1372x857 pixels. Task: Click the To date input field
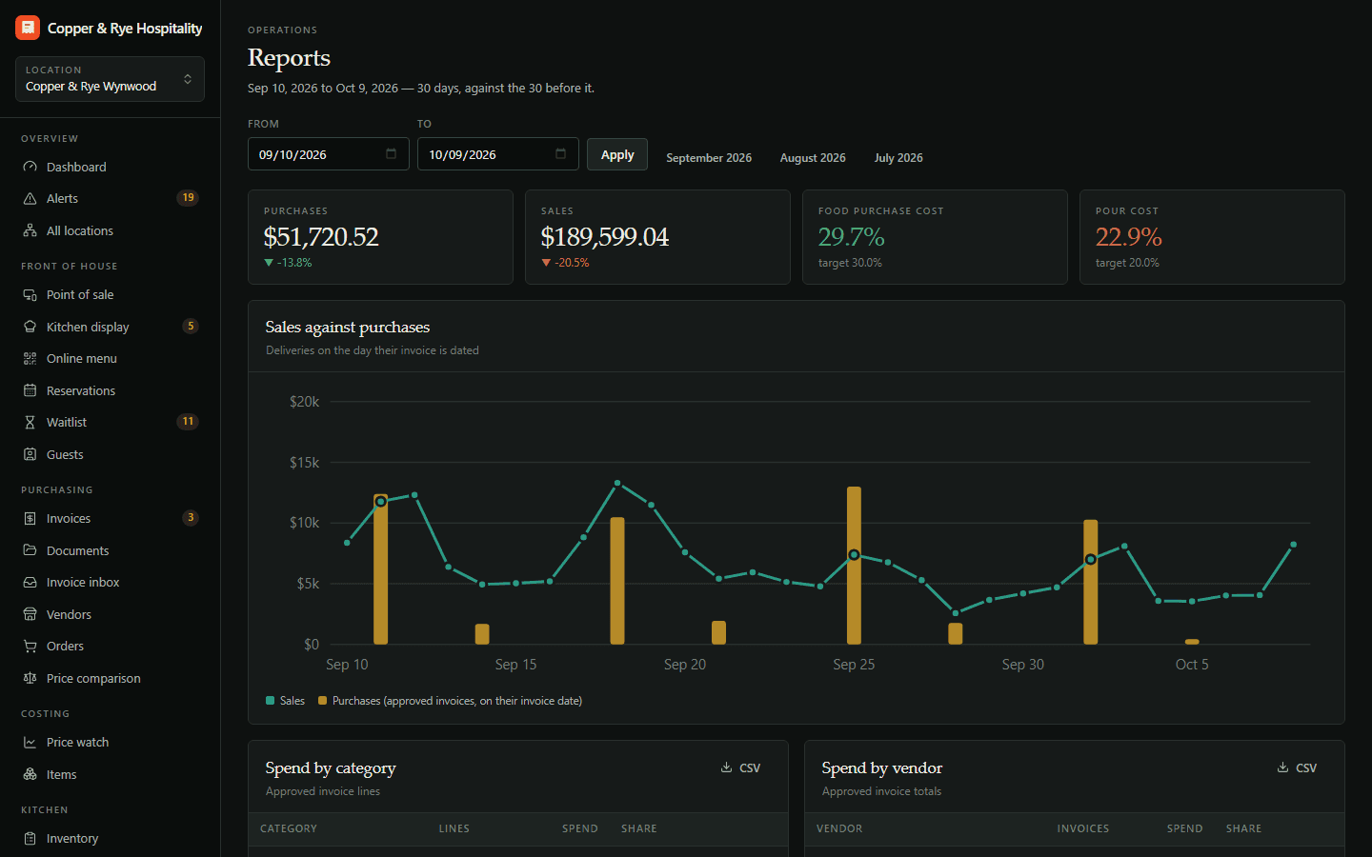coord(498,154)
